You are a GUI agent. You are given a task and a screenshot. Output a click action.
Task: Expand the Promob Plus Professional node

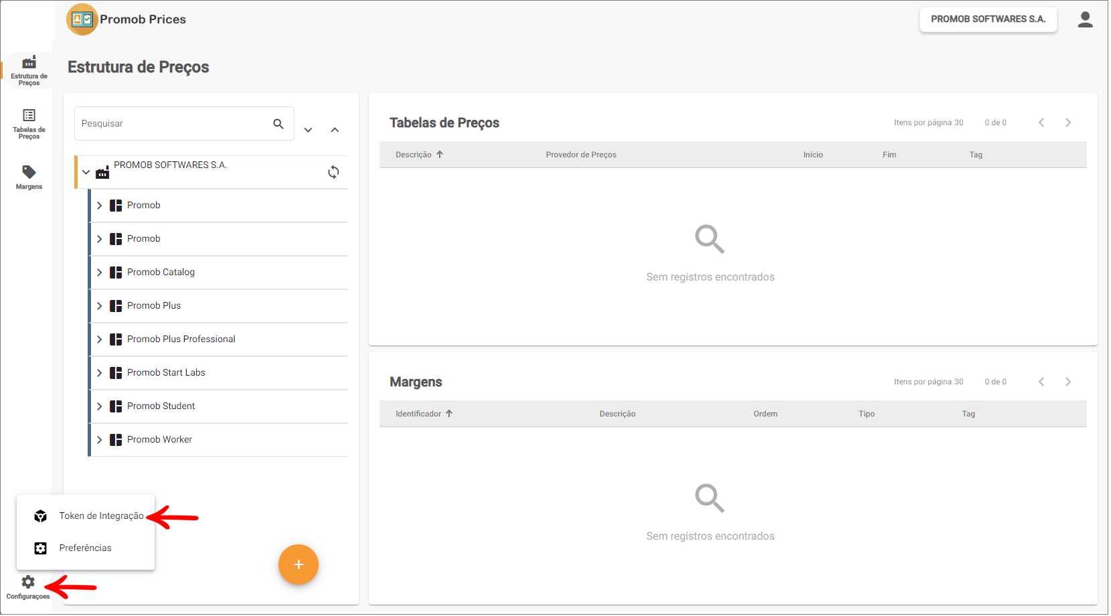pos(99,339)
